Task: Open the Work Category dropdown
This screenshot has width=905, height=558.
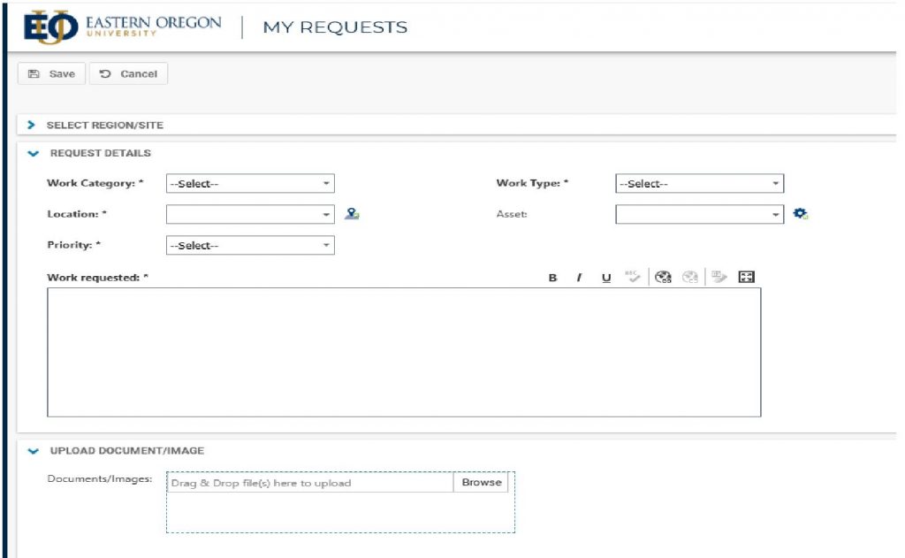Action: pos(250,184)
